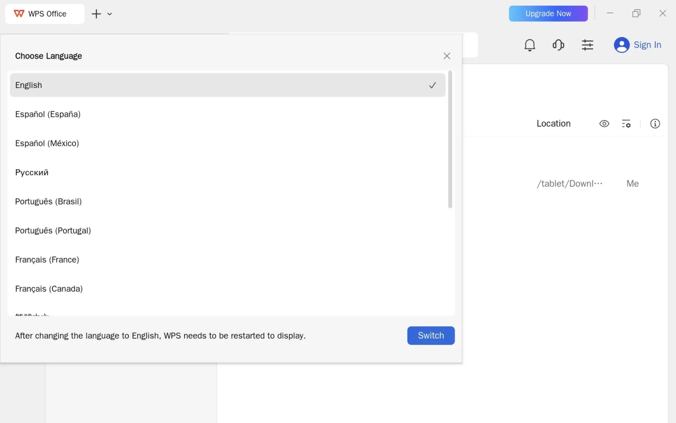Select the WPS Office tab
The height and width of the screenshot is (423, 676).
click(45, 14)
